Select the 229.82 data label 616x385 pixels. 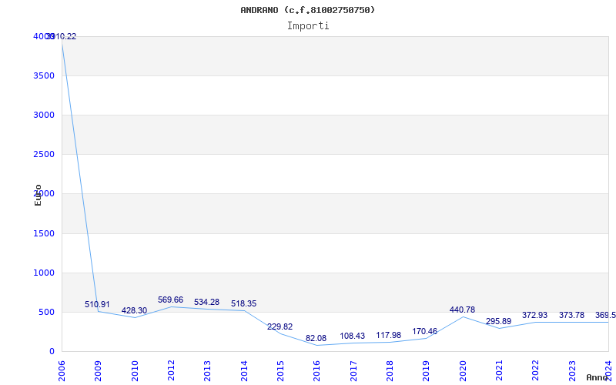[x=280, y=326]
